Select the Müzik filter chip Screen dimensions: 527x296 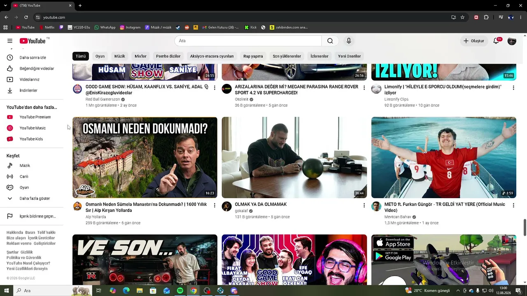(119, 56)
